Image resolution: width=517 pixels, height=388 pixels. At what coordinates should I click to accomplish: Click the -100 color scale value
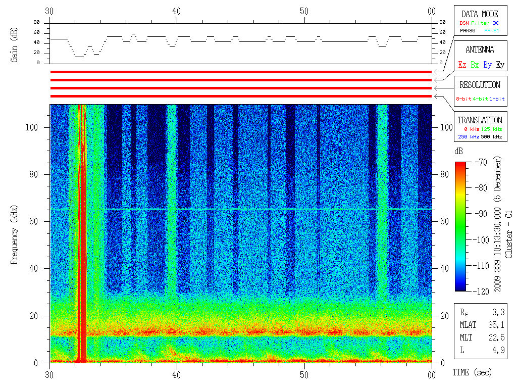(x=481, y=239)
